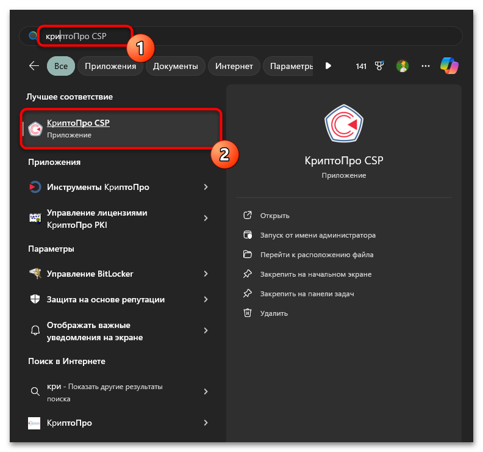Viewport: 483px width, 452px height.
Task: Click the Инструменты КриптоПро app icon
Action: [35, 187]
